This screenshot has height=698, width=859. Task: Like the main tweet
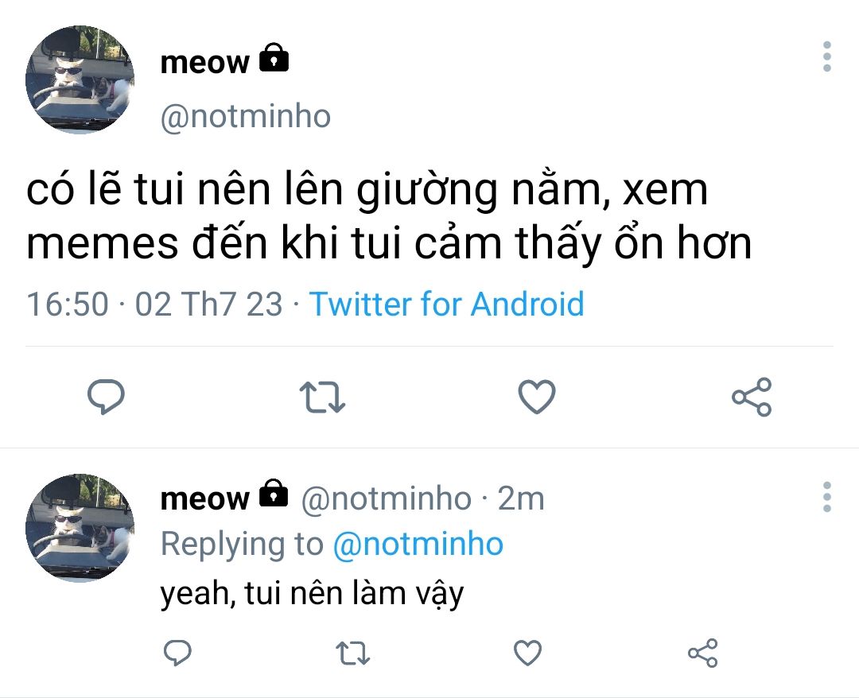537,397
